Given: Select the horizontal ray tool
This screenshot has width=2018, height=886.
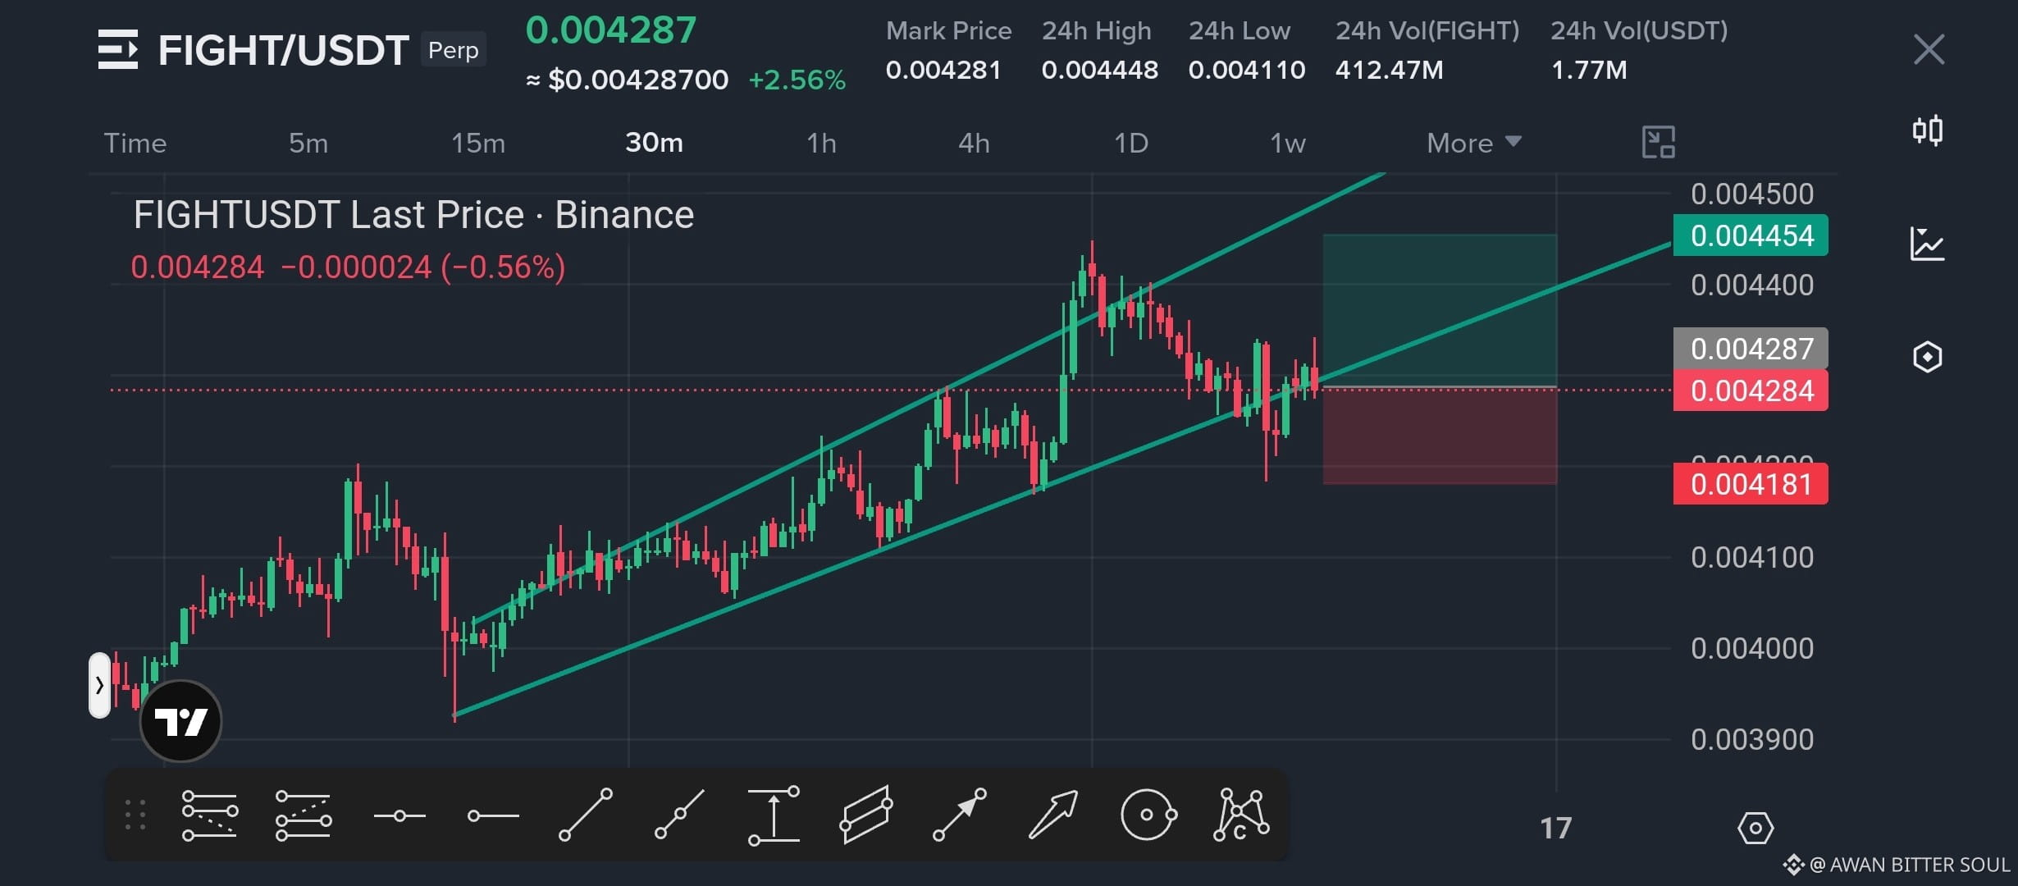Looking at the screenshot, I should 493,815.
